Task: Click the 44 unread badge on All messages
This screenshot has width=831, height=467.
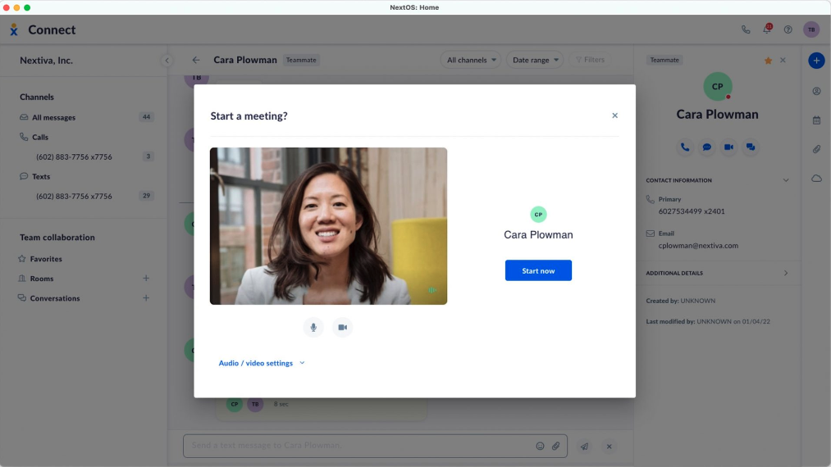Action: point(146,117)
